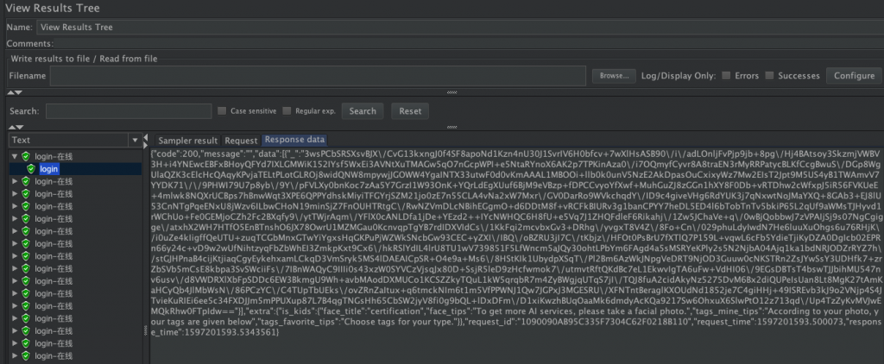Click green success icon of selected login sample
The image size is (884, 364).
31,169
